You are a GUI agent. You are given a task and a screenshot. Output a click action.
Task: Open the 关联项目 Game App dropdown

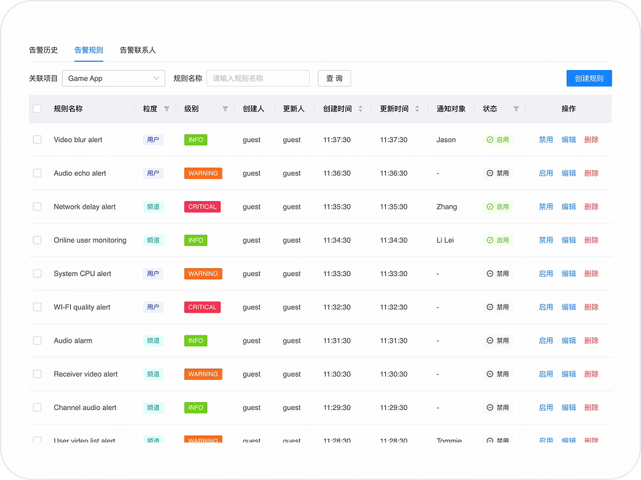[x=114, y=79]
